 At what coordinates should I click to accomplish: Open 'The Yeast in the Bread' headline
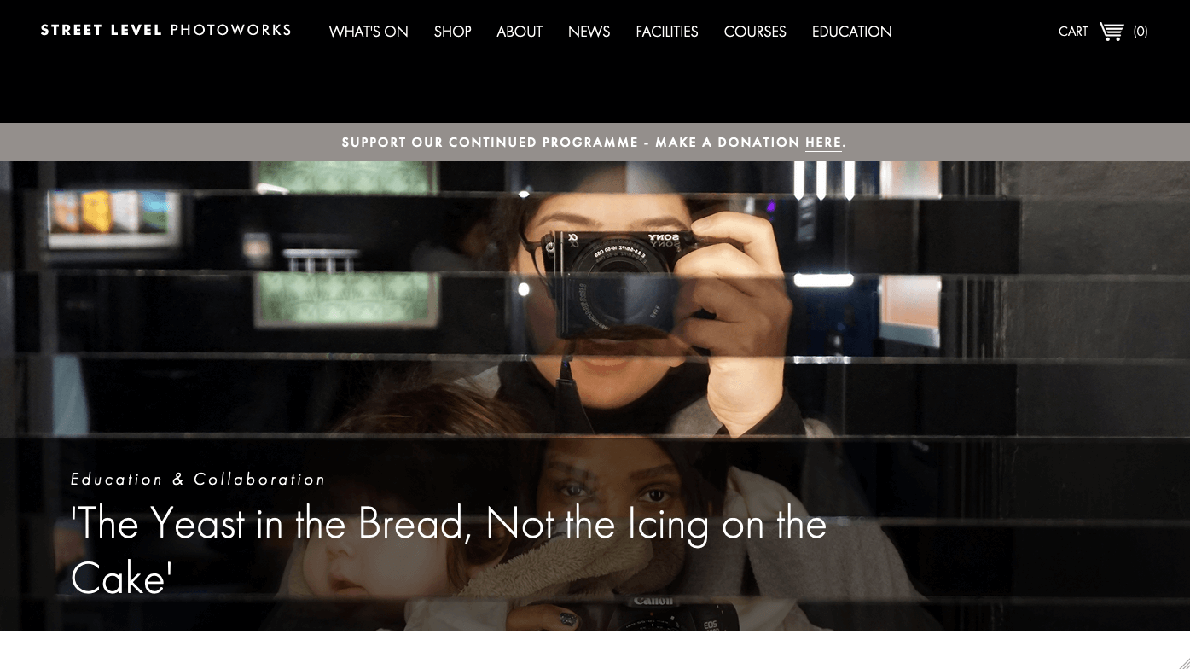(x=449, y=551)
